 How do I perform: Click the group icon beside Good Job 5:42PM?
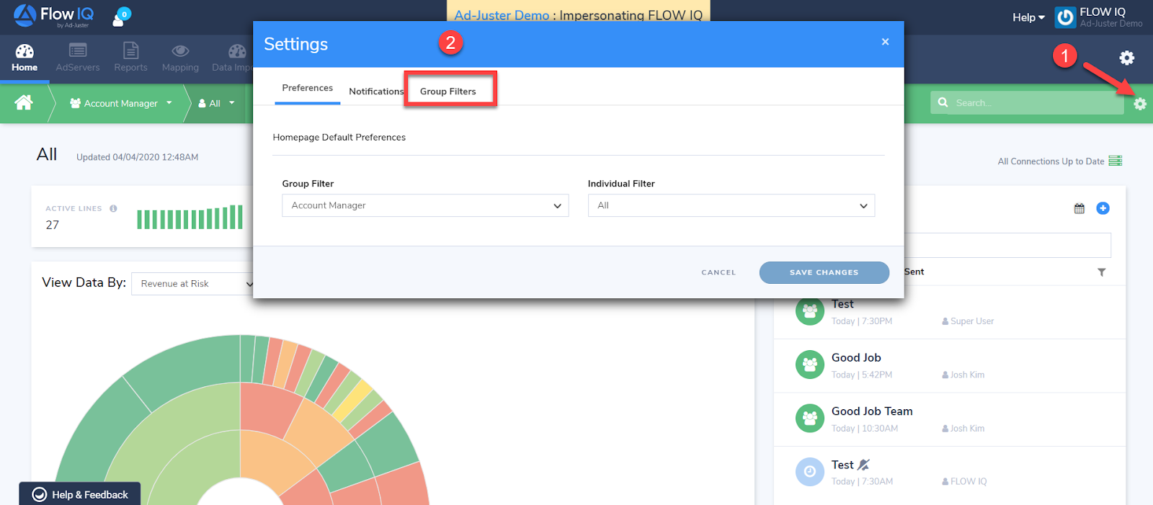click(810, 365)
